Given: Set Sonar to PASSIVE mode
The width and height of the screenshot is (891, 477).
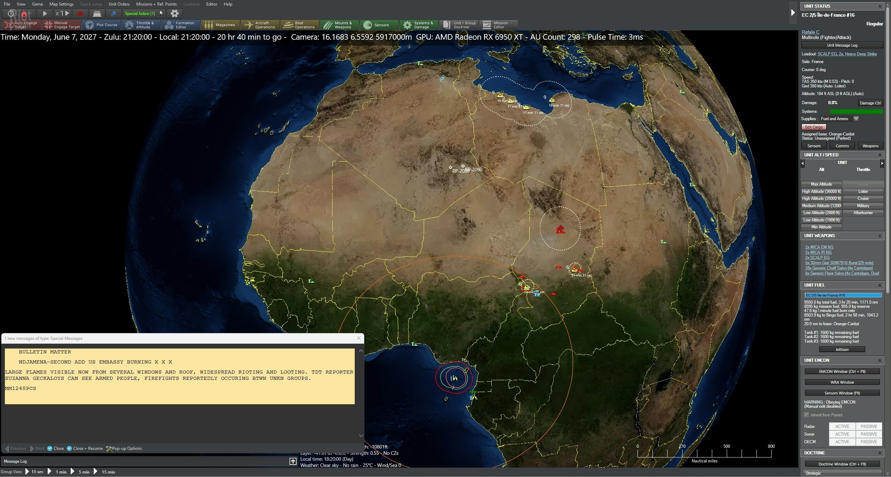Looking at the screenshot, I should (869, 434).
